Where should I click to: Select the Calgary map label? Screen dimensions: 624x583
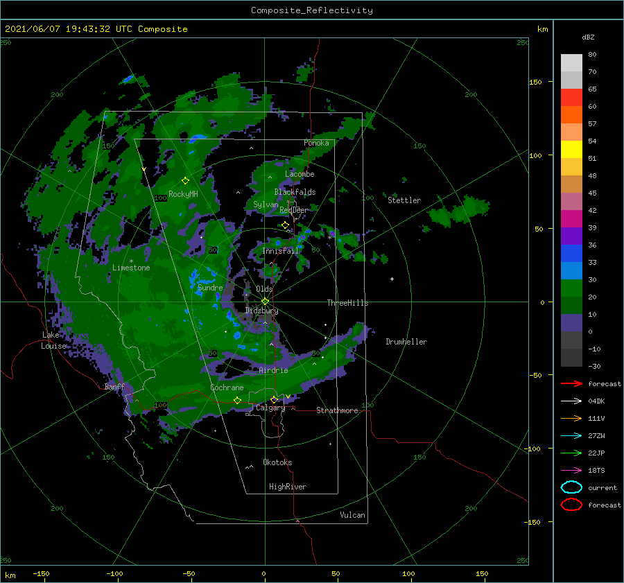(x=270, y=408)
